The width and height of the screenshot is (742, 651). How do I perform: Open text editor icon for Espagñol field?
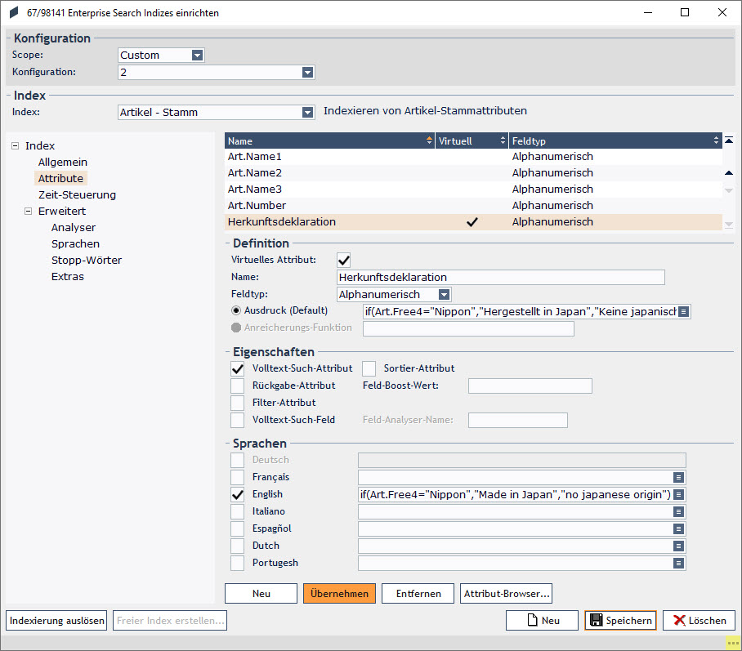pos(678,528)
